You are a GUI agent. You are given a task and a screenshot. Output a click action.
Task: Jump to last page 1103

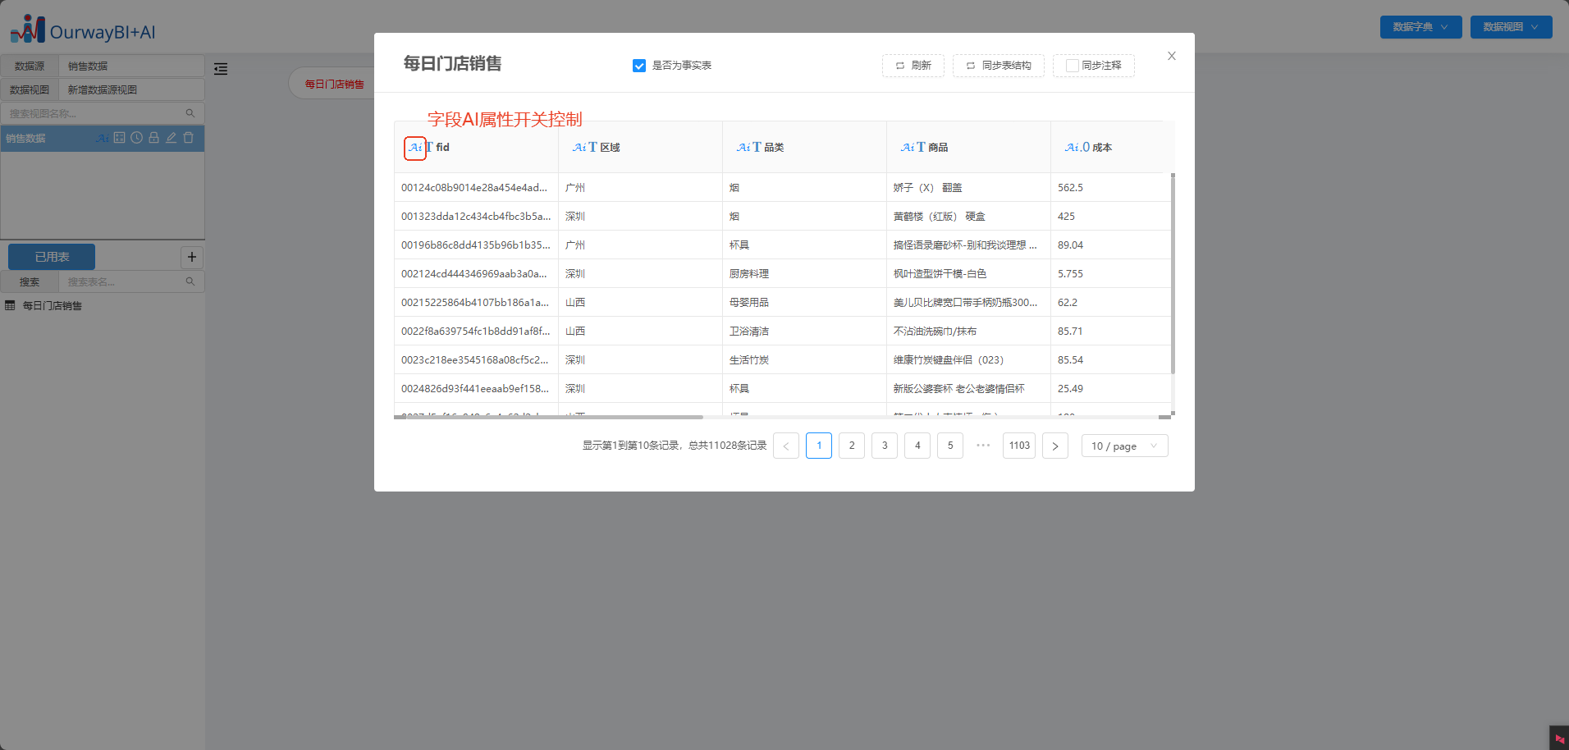coord(1018,446)
